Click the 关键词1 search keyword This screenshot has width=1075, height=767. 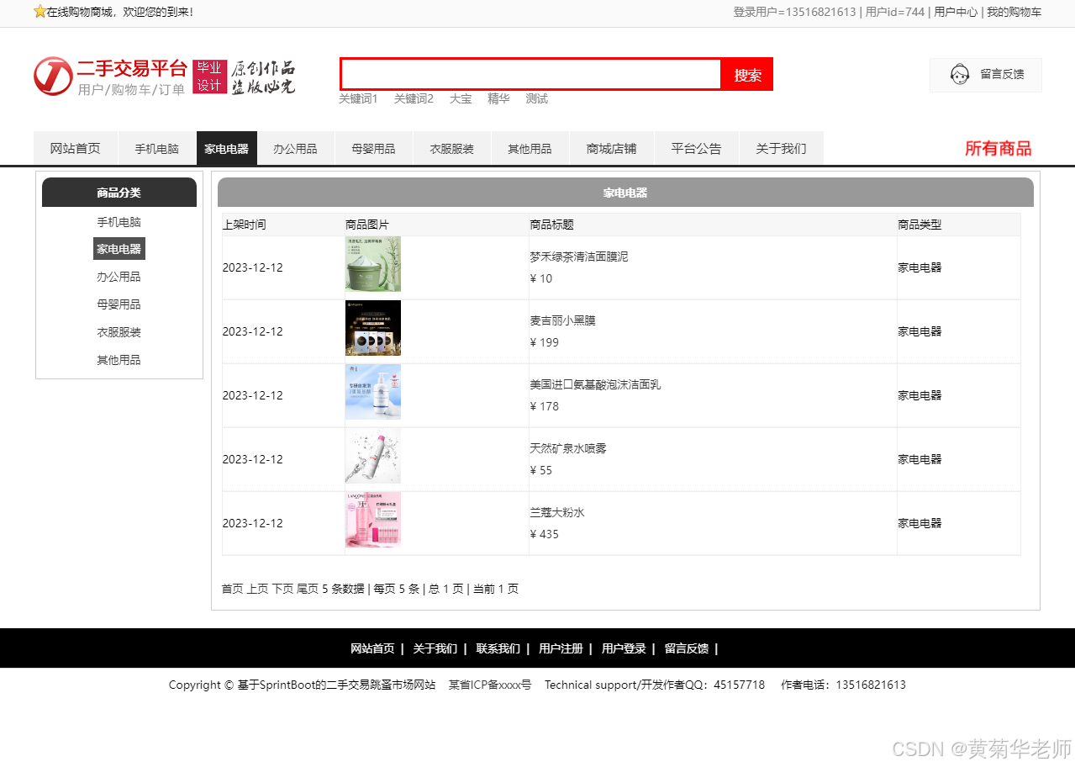pos(358,98)
